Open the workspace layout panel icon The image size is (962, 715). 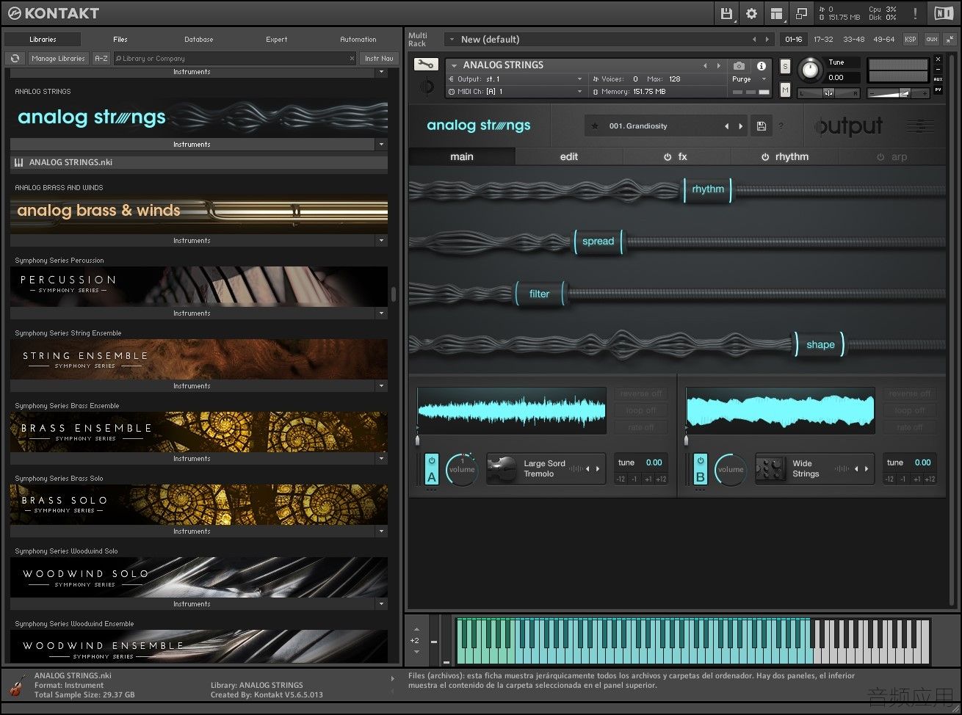pos(776,13)
